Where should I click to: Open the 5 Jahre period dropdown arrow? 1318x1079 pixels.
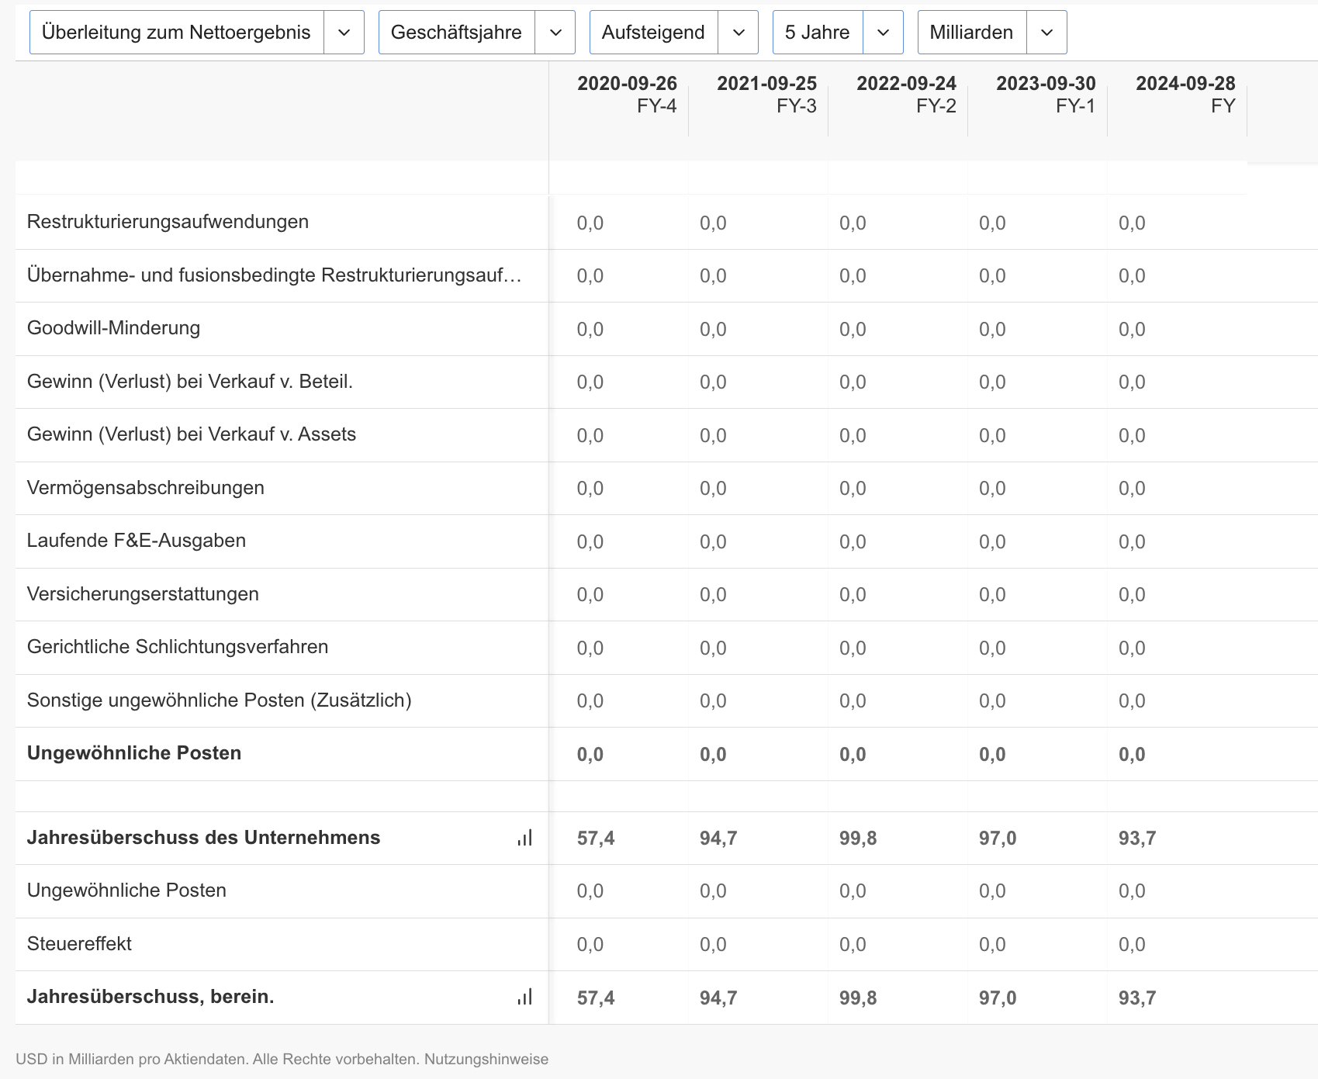tap(884, 33)
